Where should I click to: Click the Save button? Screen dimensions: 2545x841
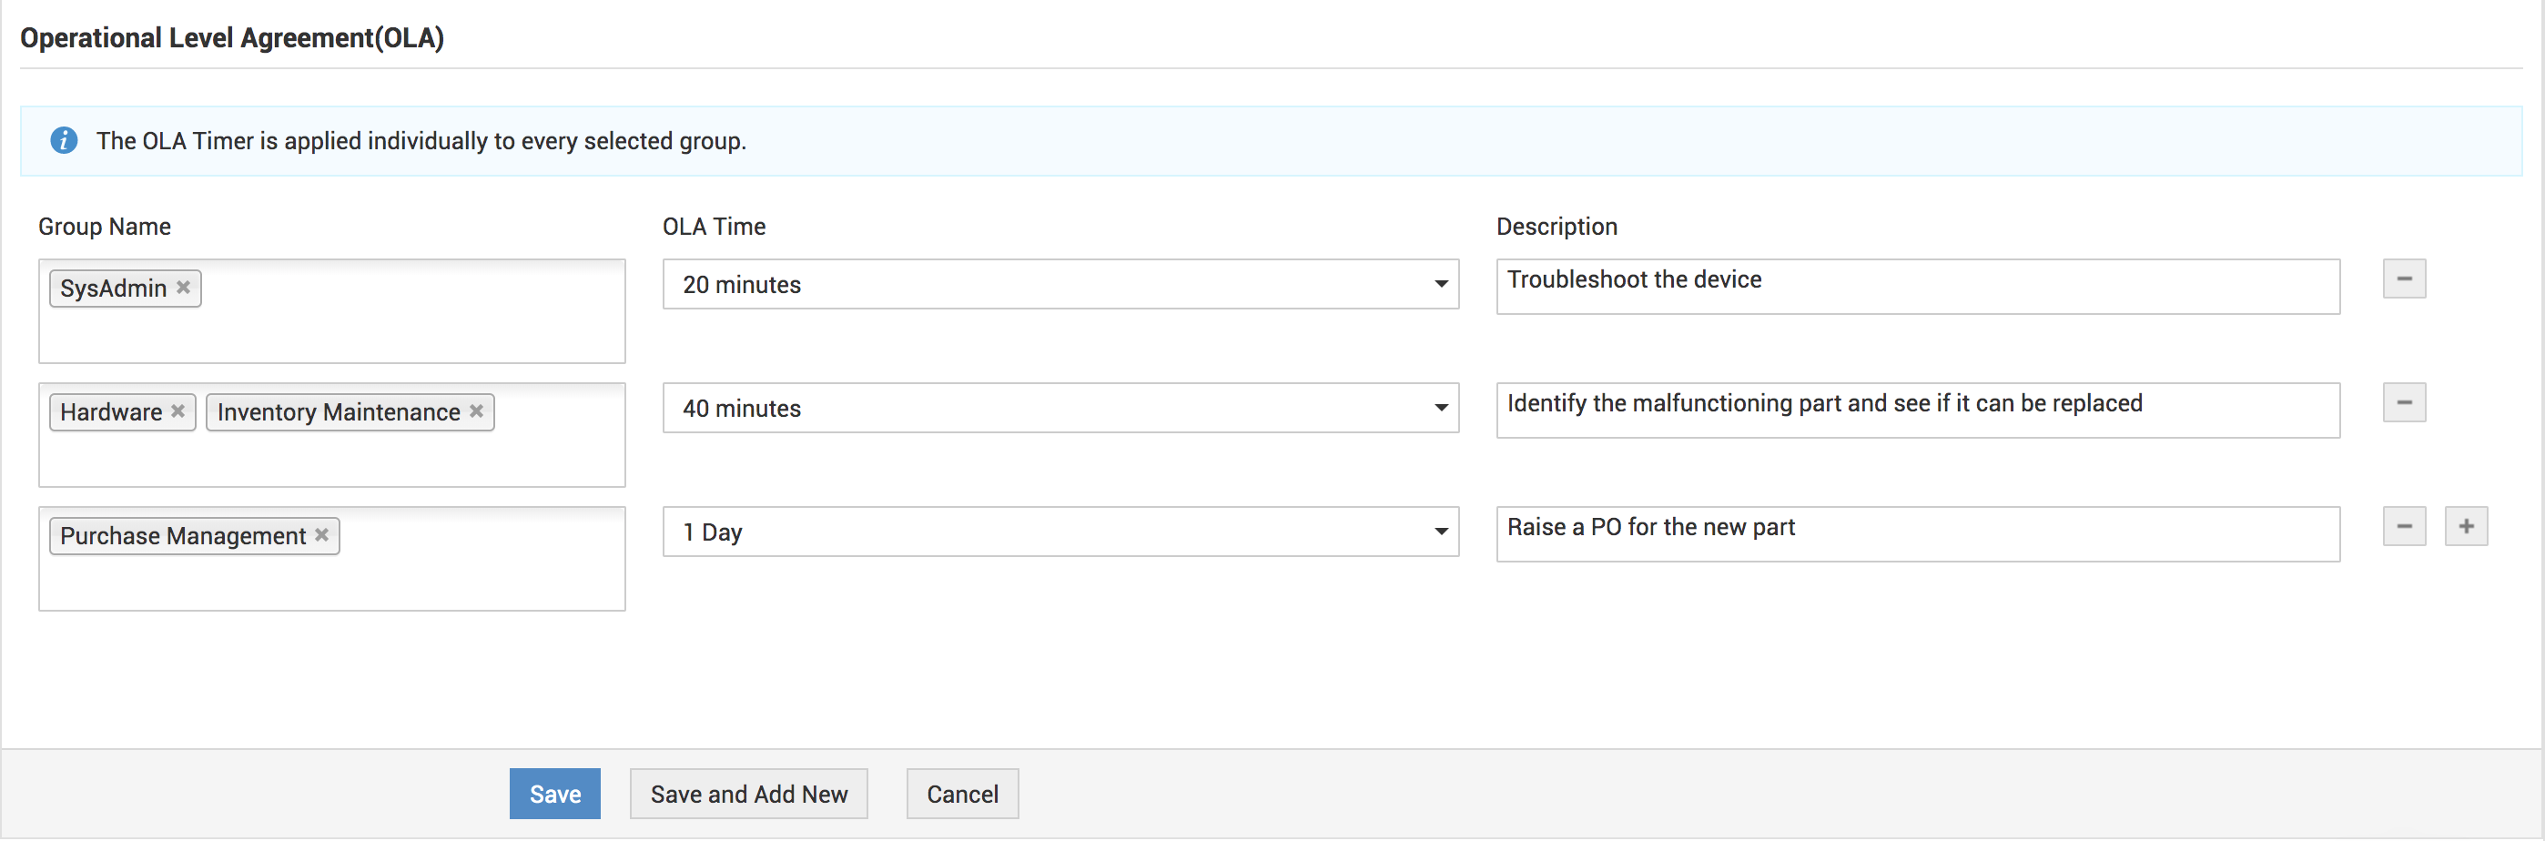point(554,794)
